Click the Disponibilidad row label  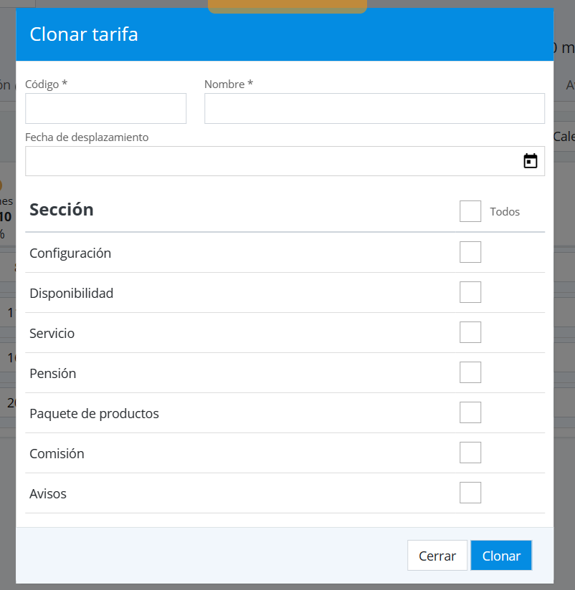point(71,294)
